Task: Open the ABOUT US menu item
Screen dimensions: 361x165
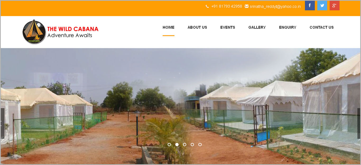Action: tap(197, 27)
